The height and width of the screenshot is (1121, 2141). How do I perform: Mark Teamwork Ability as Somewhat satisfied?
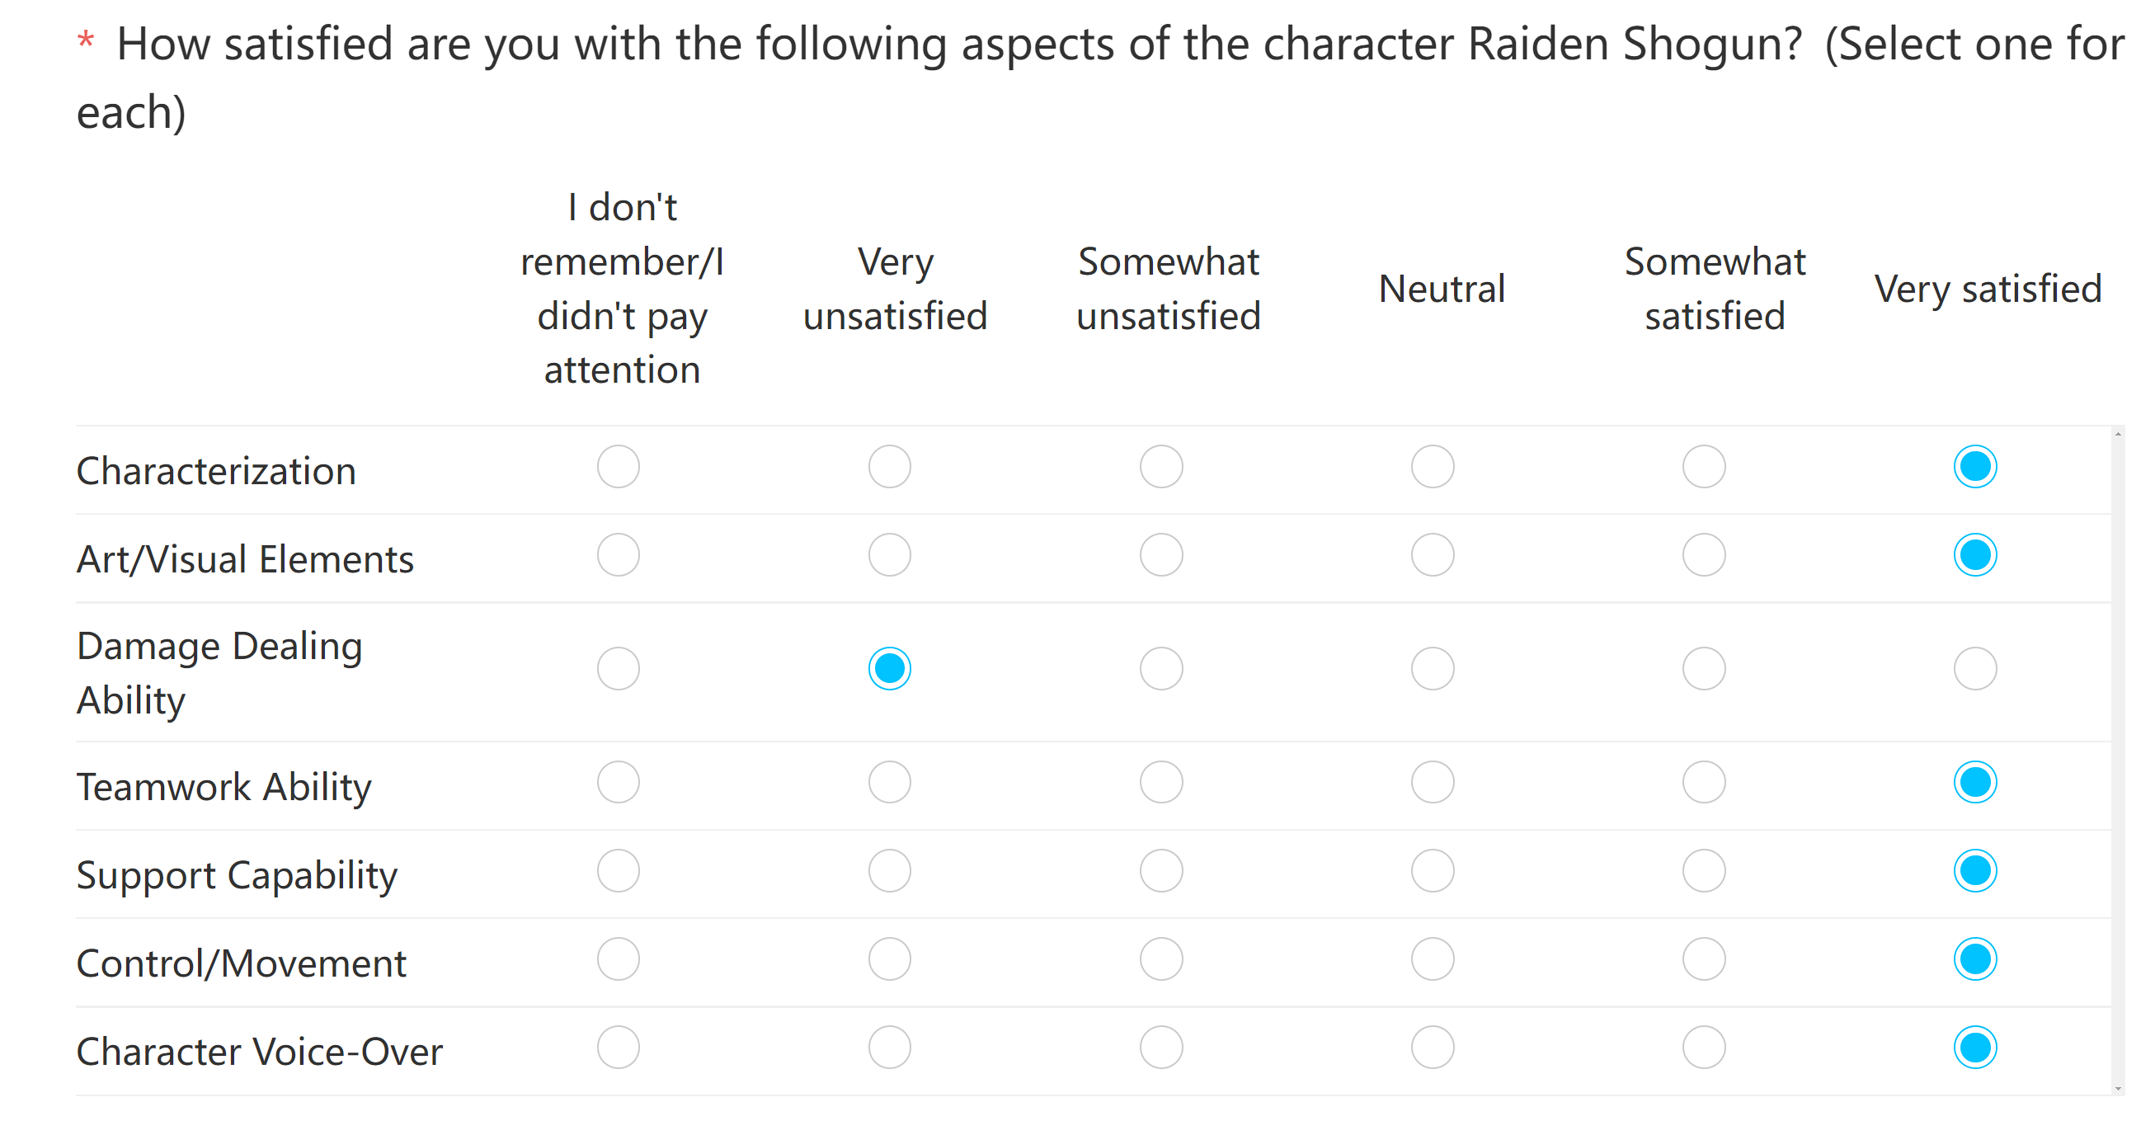(x=1704, y=782)
